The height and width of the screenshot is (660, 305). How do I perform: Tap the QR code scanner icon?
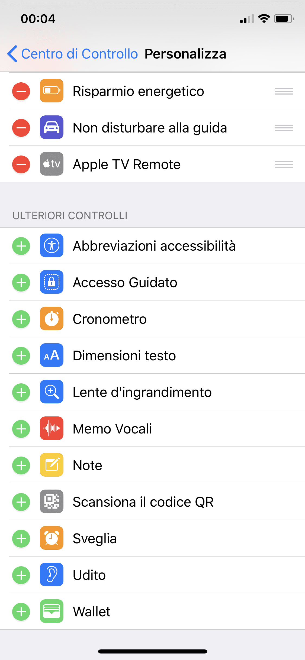coord(52,502)
